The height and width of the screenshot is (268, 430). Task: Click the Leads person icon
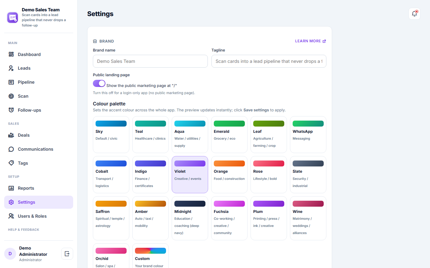tap(11, 68)
